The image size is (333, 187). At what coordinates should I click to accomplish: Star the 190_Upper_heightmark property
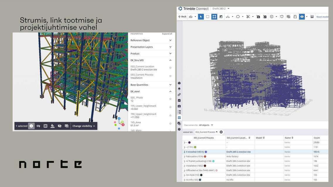(170, 116)
